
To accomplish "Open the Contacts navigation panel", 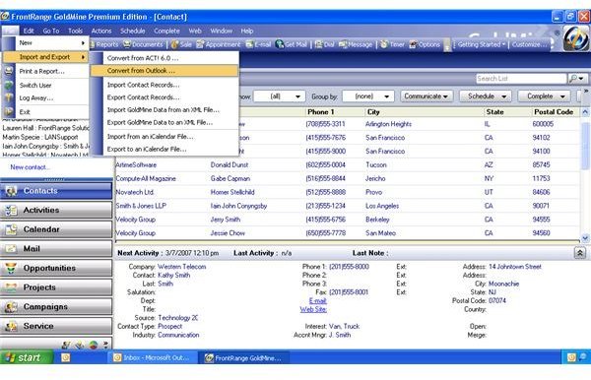I will [x=56, y=191].
